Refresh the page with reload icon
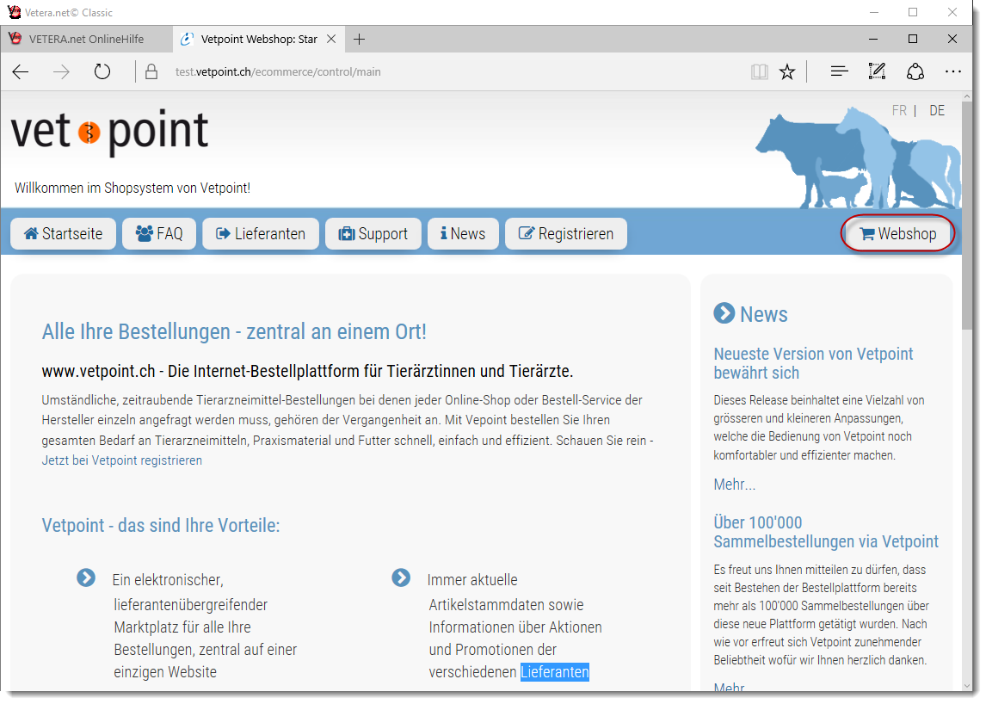986x704 pixels. (102, 72)
